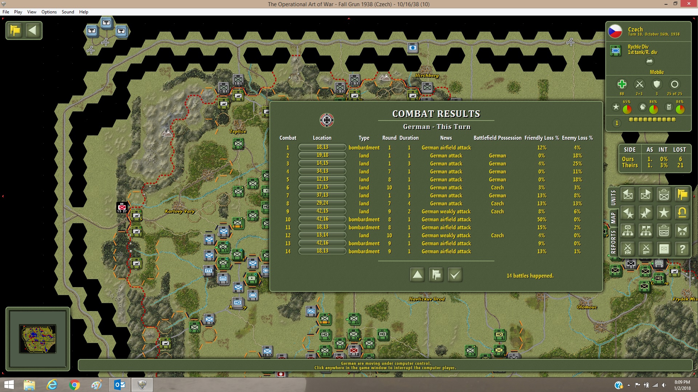Go to combat location 19,18
Screen dimensions: 698x392
(x=322, y=155)
